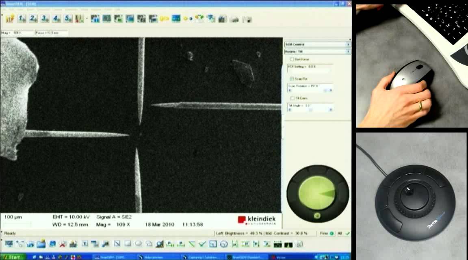This screenshot has height=260, width=468.
Task: Click the toolbar preset button labelled 4
Action: click(57, 19)
